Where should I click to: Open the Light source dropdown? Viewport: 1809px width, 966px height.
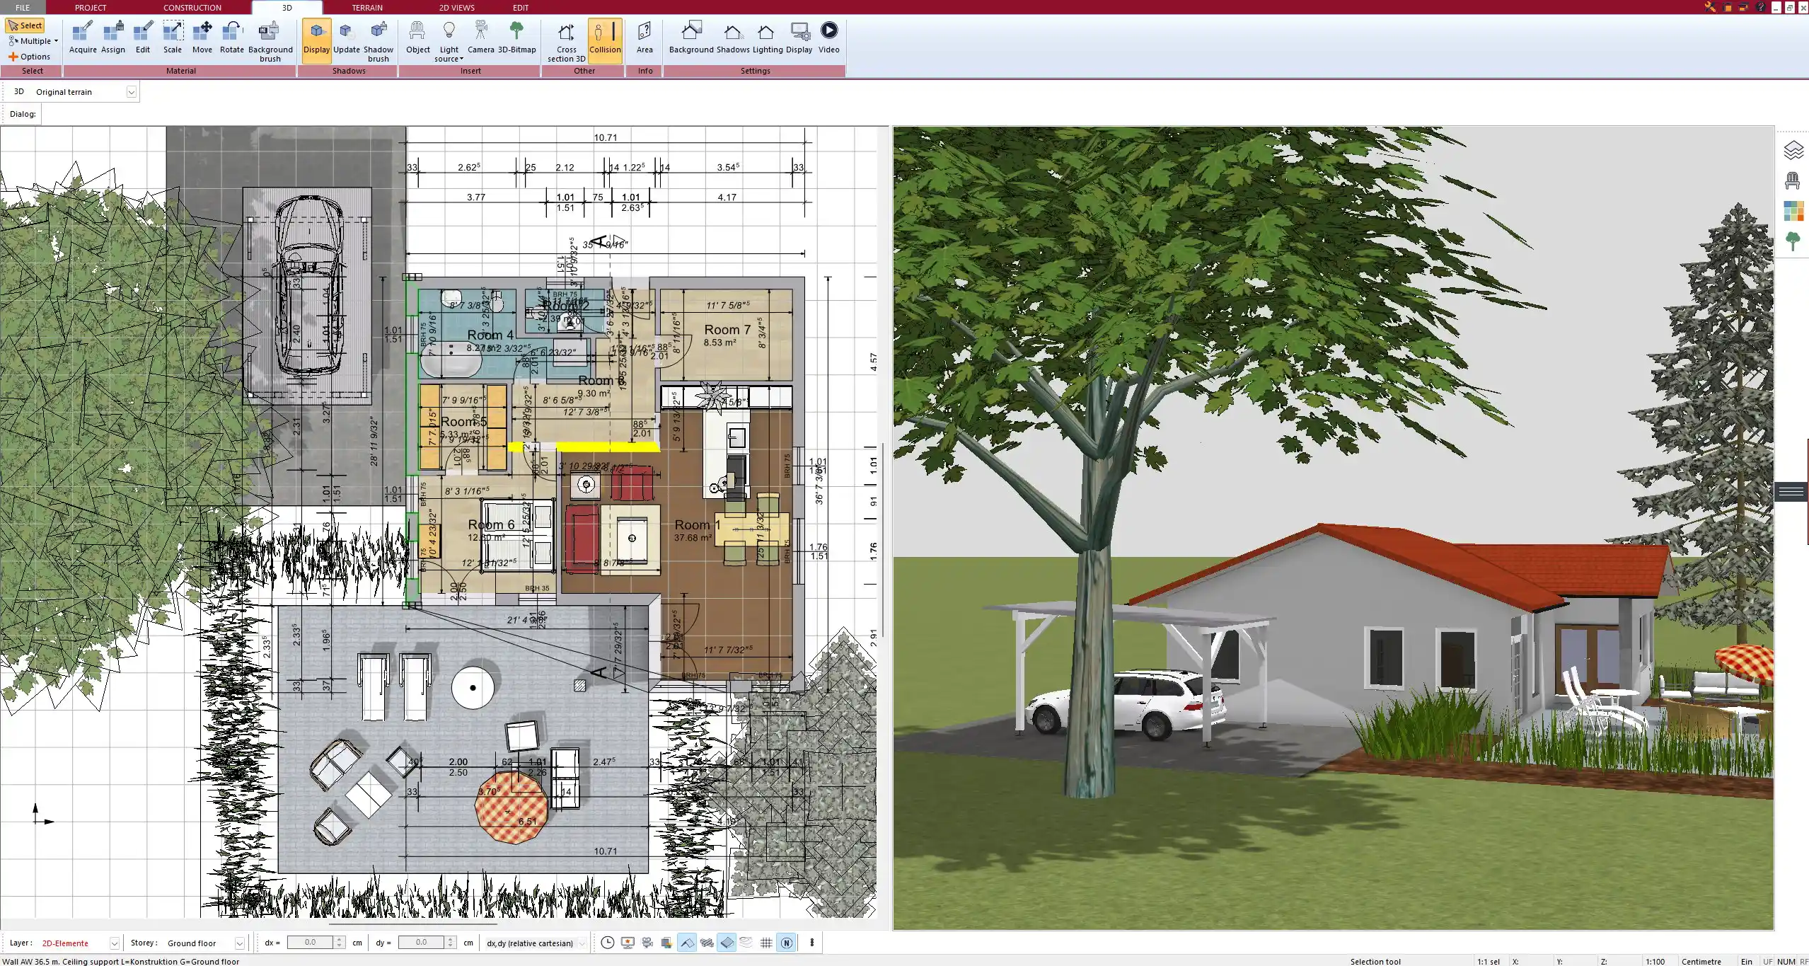[449, 41]
